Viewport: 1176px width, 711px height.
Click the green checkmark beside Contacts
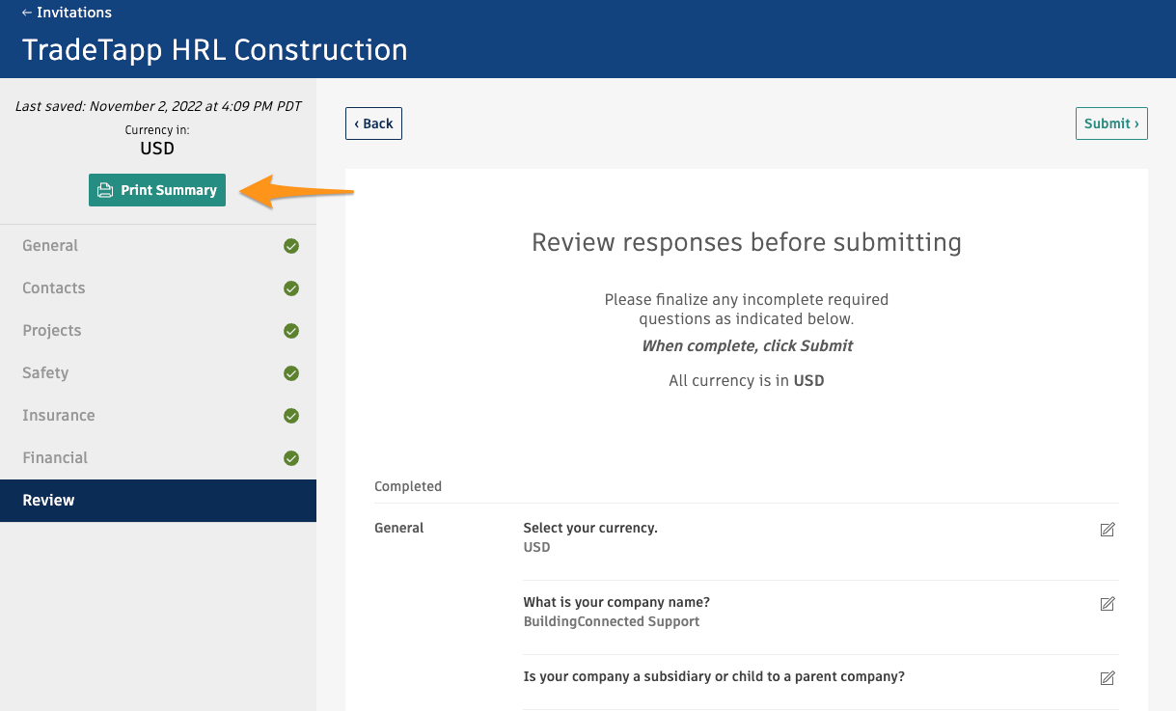click(x=291, y=288)
